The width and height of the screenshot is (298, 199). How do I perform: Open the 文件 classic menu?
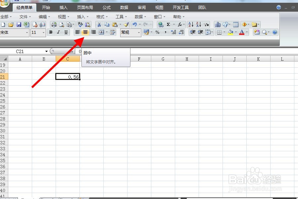25,17
